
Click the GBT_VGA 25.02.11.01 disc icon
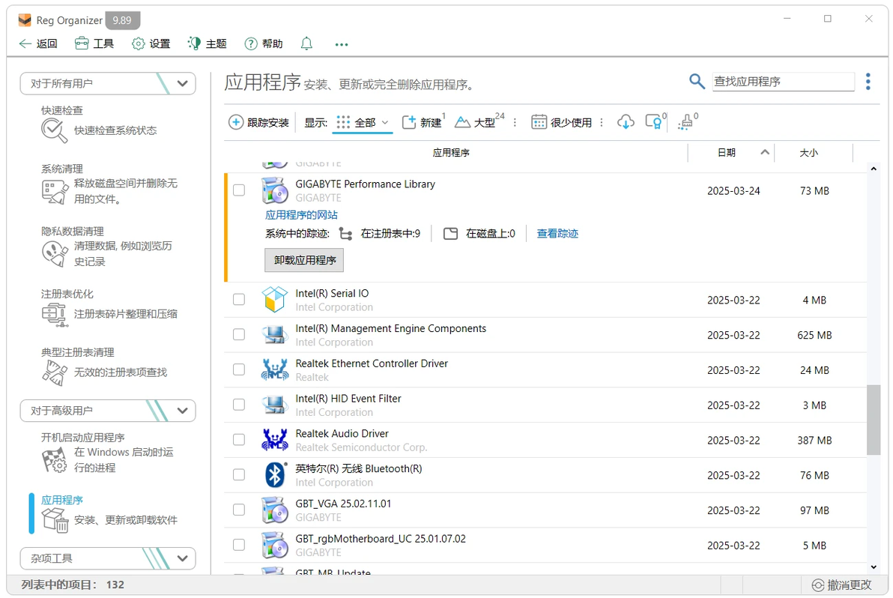274,510
